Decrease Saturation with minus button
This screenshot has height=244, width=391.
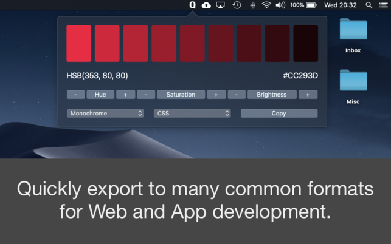click(146, 95)
